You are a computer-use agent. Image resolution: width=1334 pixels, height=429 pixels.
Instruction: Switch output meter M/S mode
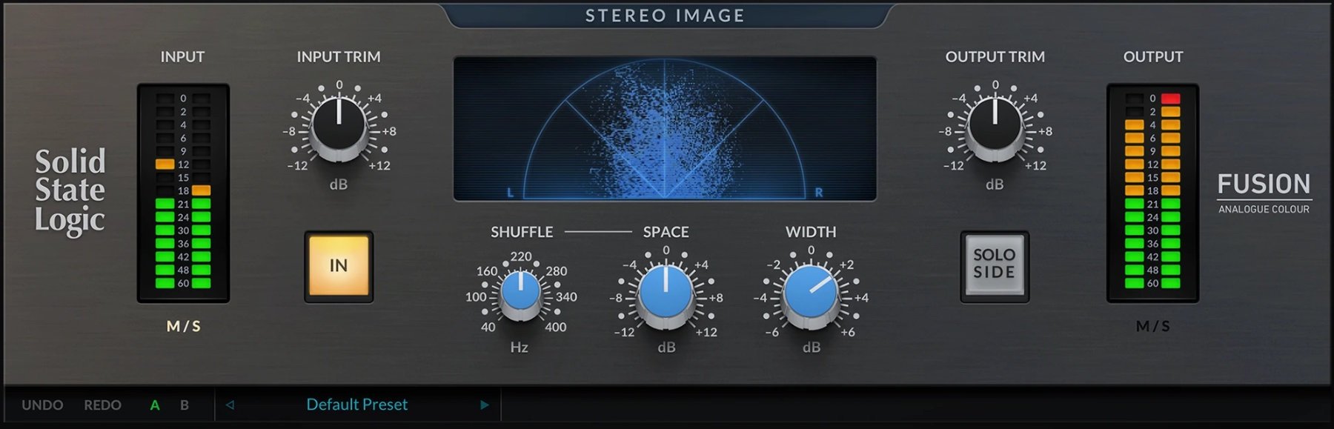(x=1152, y=326)
